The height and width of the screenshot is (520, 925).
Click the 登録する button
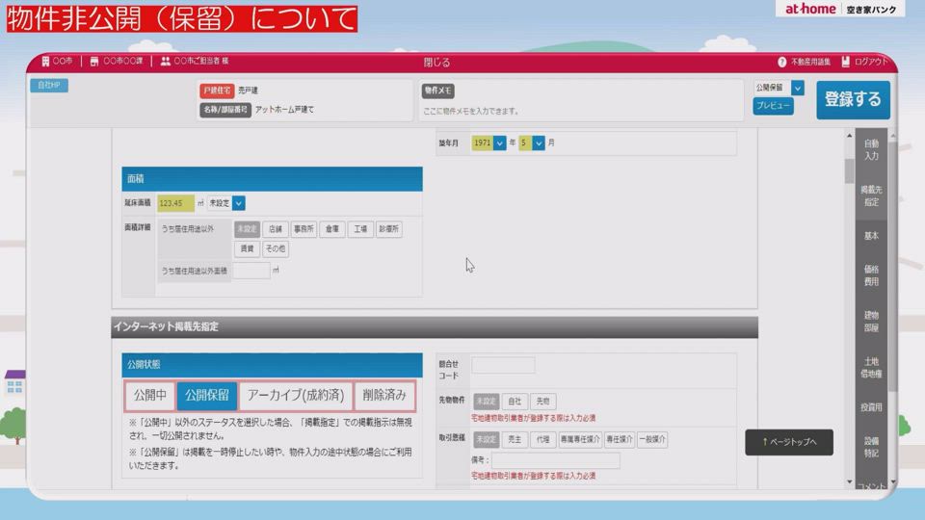853,99
